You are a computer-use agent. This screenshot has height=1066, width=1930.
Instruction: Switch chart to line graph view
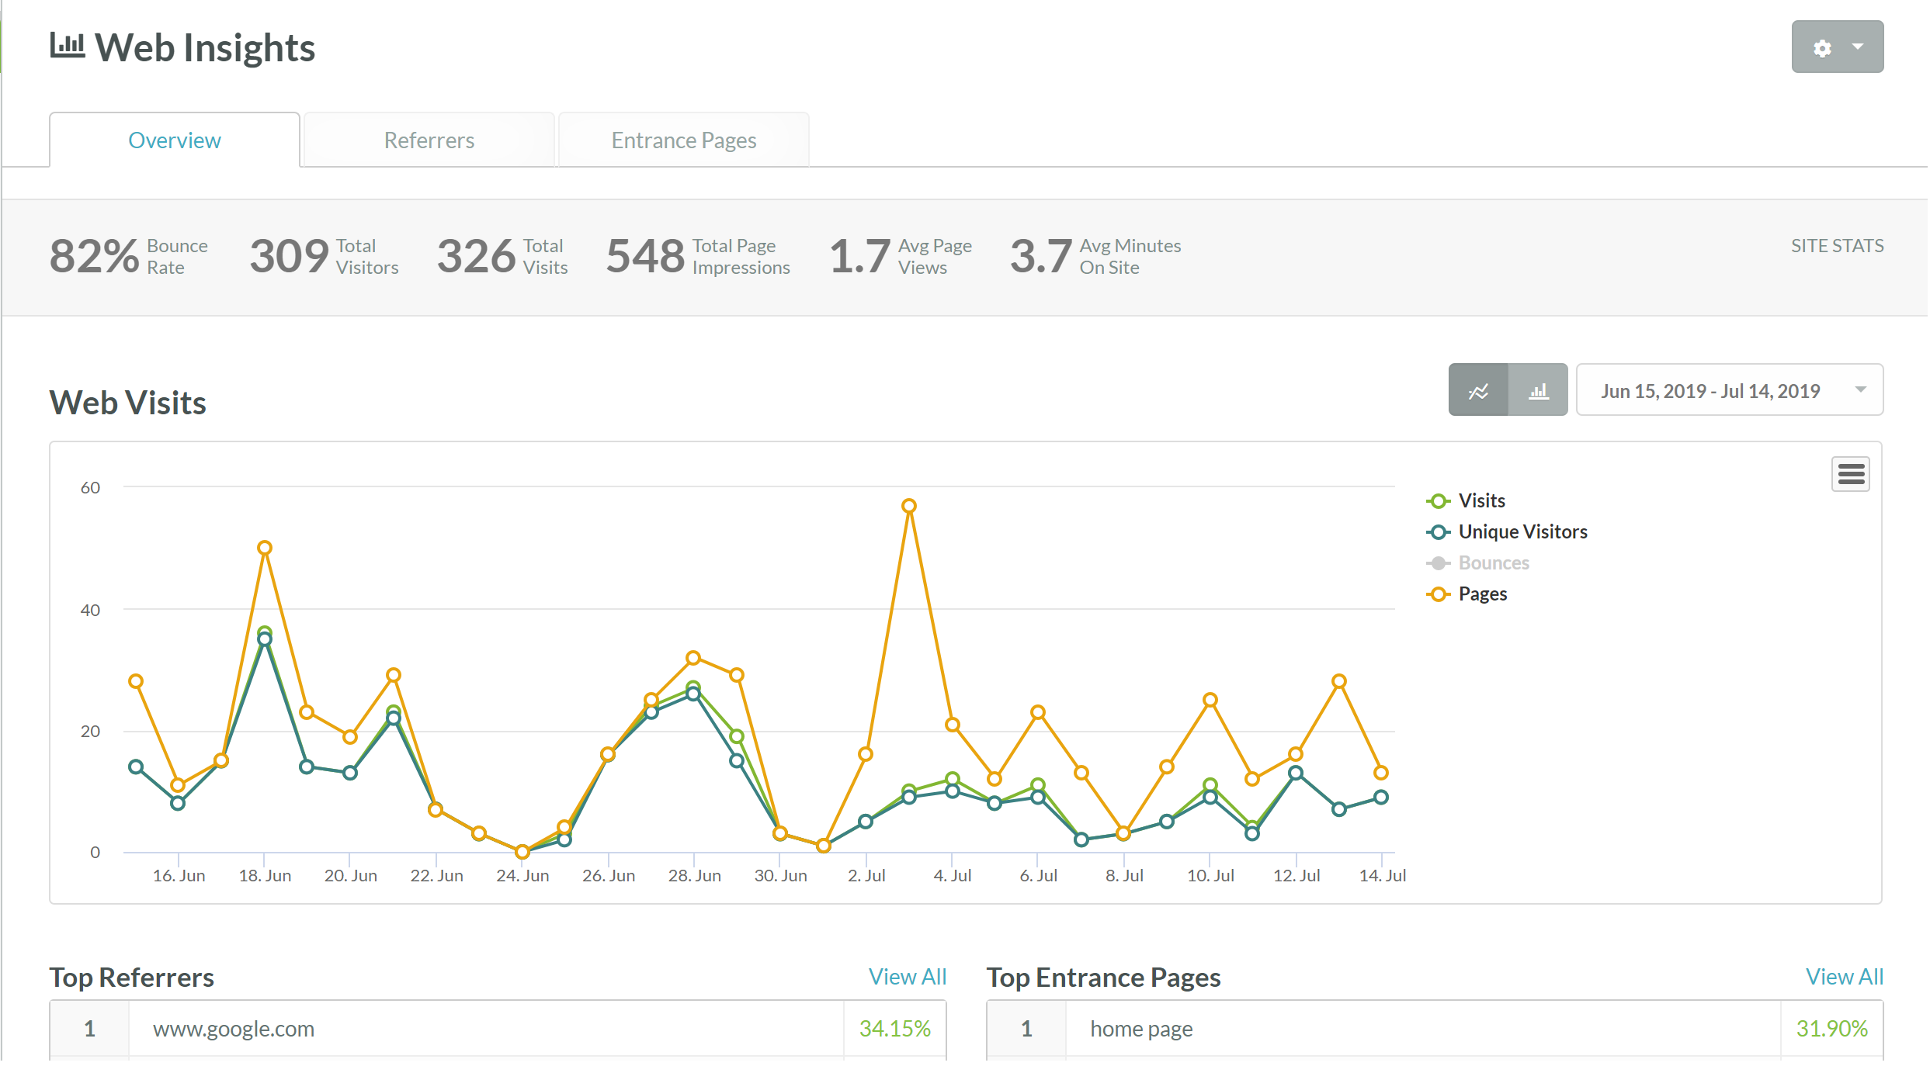pyautogui.click(x=1477, y=391)
